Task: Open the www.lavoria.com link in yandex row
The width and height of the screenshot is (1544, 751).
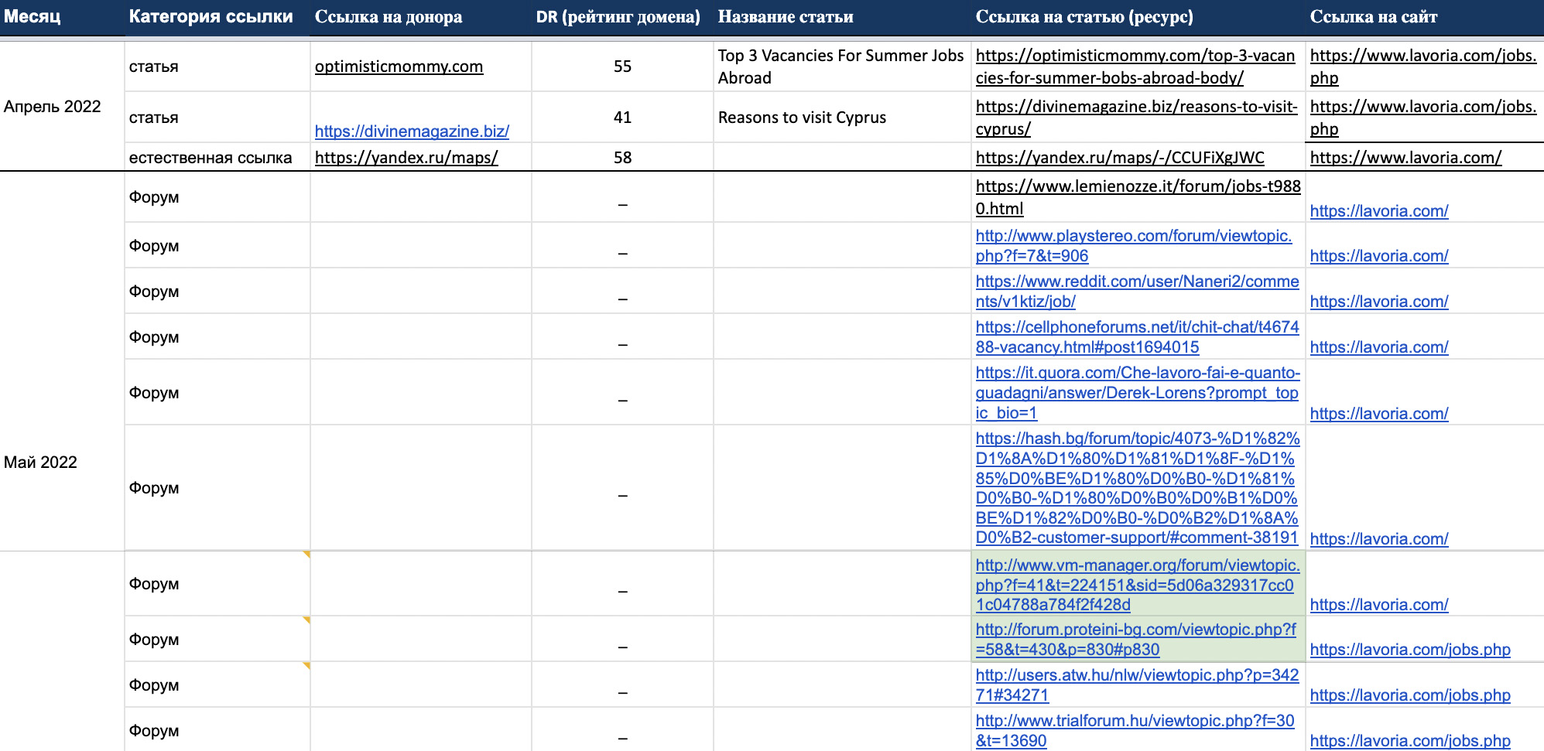Action: click(1405, 158)
